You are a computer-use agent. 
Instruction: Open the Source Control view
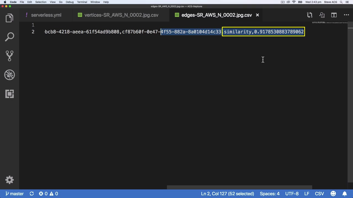tap(9, 56)
